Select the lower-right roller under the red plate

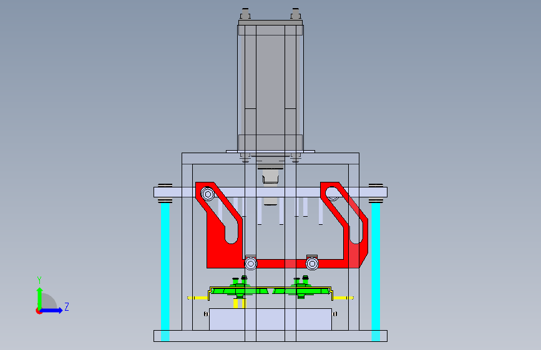point(312,264)
